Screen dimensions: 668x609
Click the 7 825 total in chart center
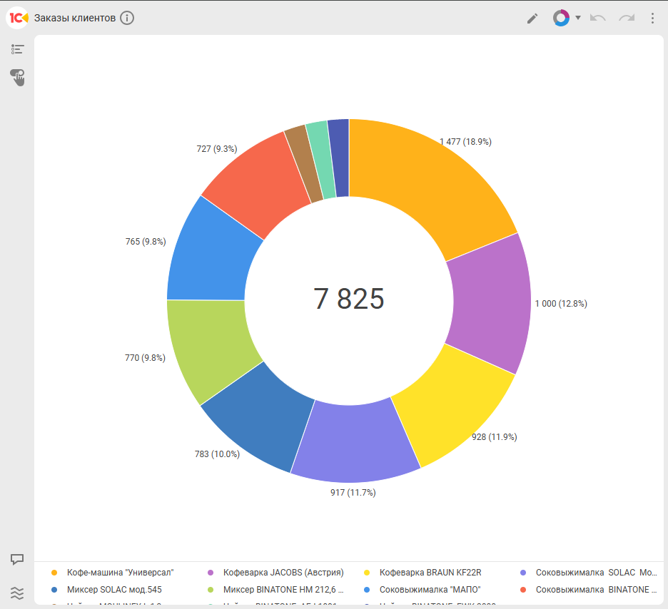349,299
